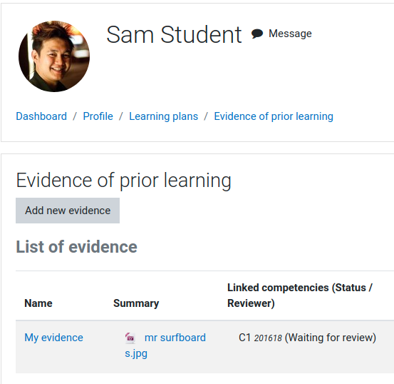This screenshot has width=394, height=384.
Task: Click Add new evidence button
Action: [x=68, y=211]
